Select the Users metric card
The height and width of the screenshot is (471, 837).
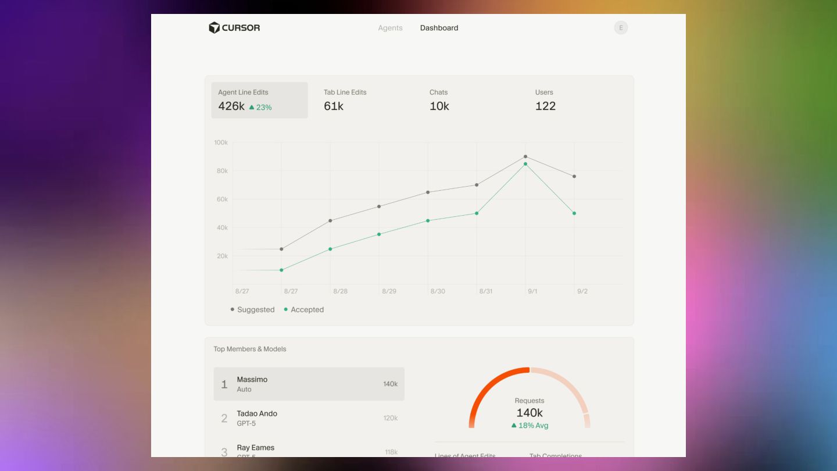tap(577, 100)
